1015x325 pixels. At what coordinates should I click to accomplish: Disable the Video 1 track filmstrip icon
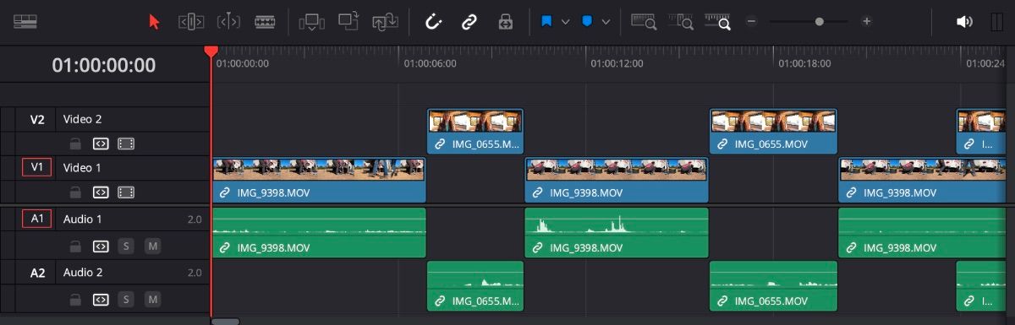tap(126, 192)
